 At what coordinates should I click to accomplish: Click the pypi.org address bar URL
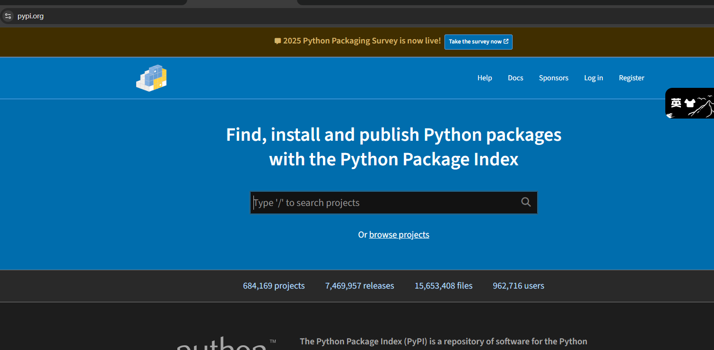coord(31,16)
